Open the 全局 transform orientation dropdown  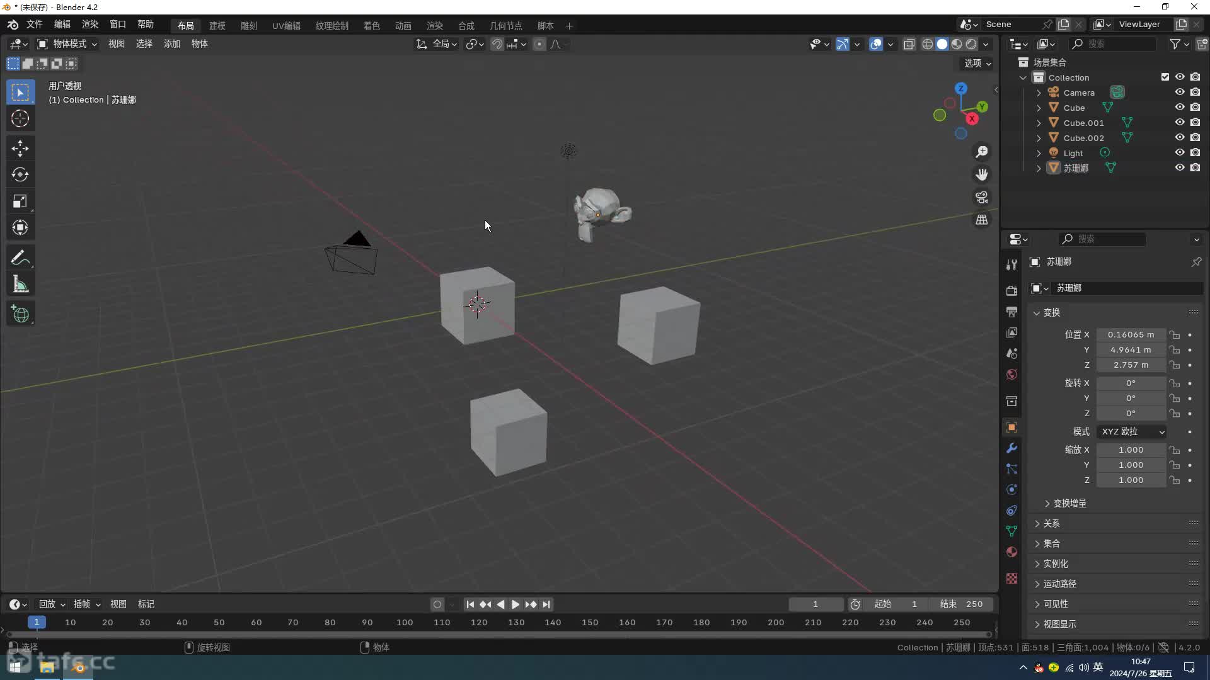(x=436, y=44)
